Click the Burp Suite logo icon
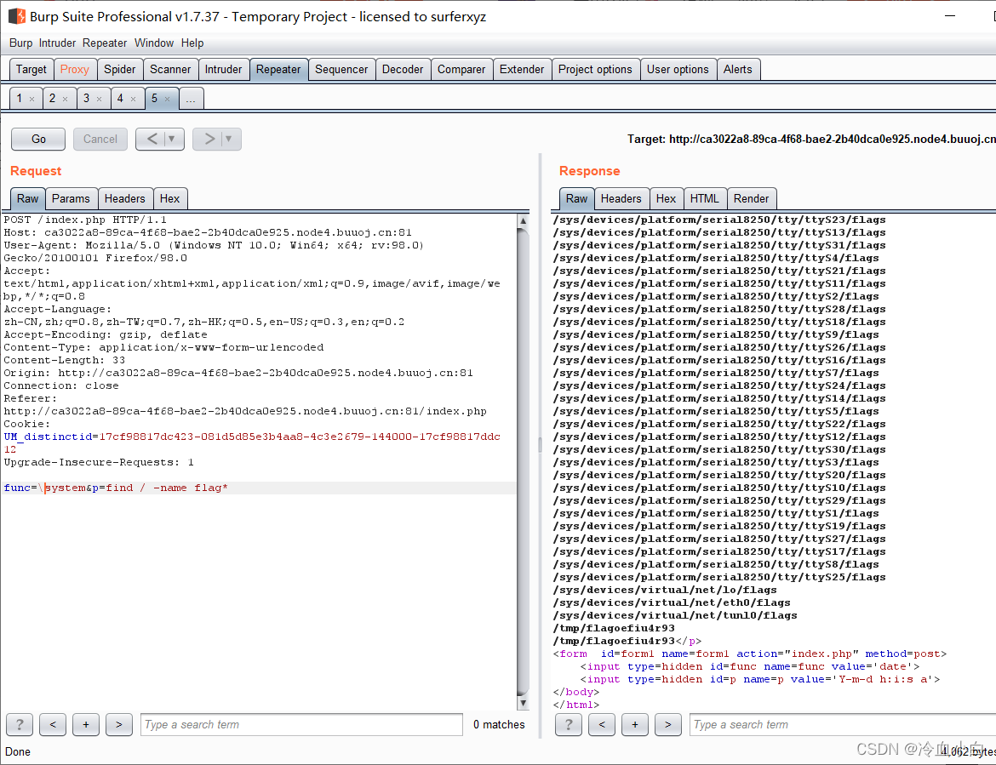The image size is (996, 765). click(17, 16)
